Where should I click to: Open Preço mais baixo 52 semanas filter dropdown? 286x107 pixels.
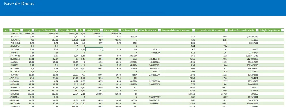(194, 30)
